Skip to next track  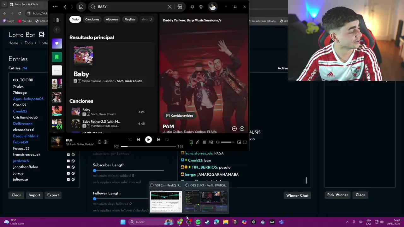pos(158,140)
